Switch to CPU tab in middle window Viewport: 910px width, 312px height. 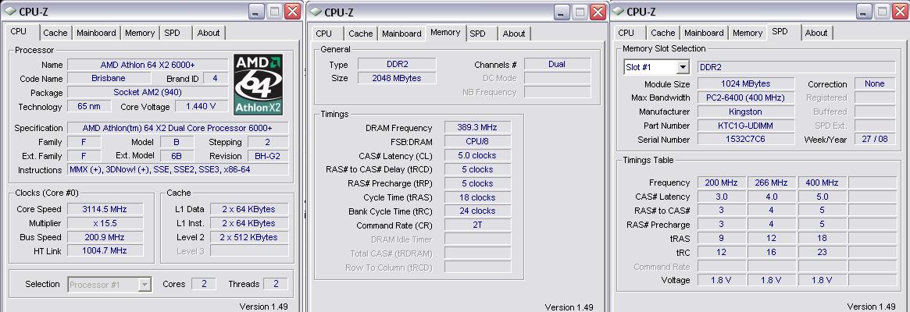[324, 34]
